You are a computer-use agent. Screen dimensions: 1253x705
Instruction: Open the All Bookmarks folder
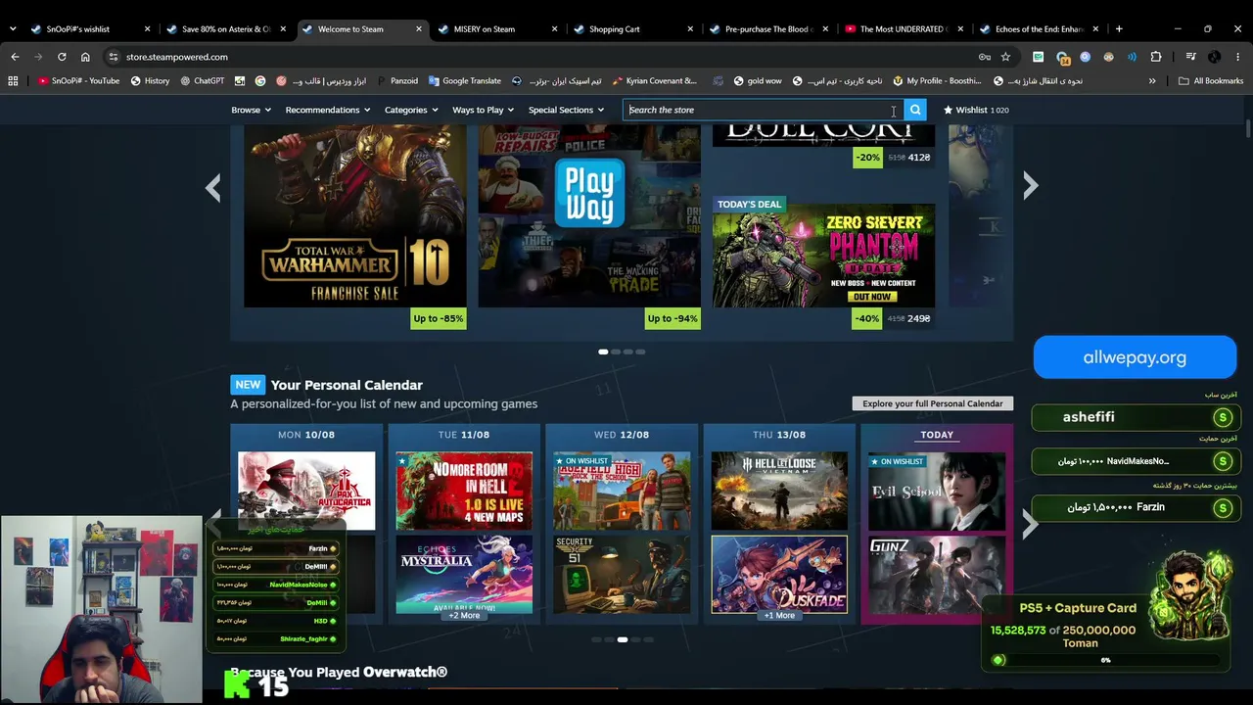tap(1211, 81)
